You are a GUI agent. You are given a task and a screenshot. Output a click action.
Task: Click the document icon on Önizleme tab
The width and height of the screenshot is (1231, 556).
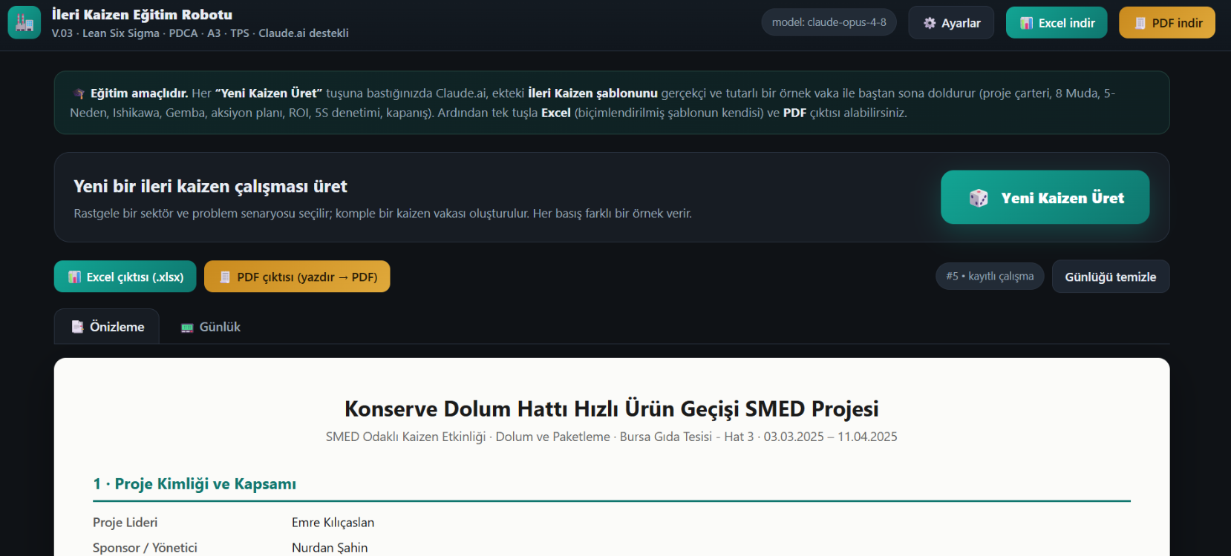pyautogui.click(x=77, y=326)
